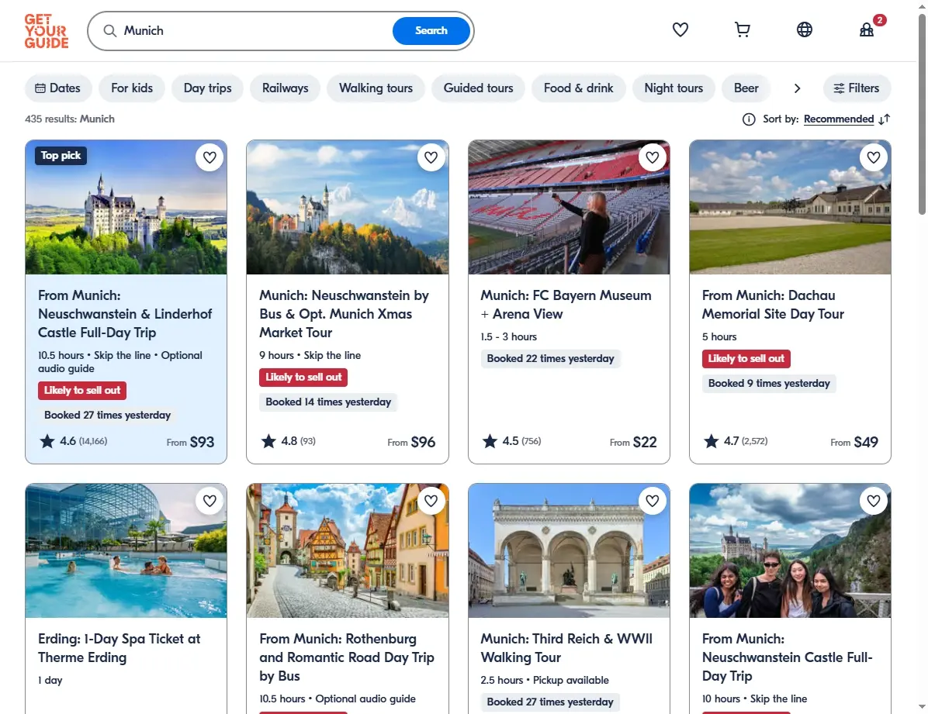Save Third Reich Walking Tour to wishlist
Screen dimensions: 928x714
pyautogui.click(x=653, y=501)
